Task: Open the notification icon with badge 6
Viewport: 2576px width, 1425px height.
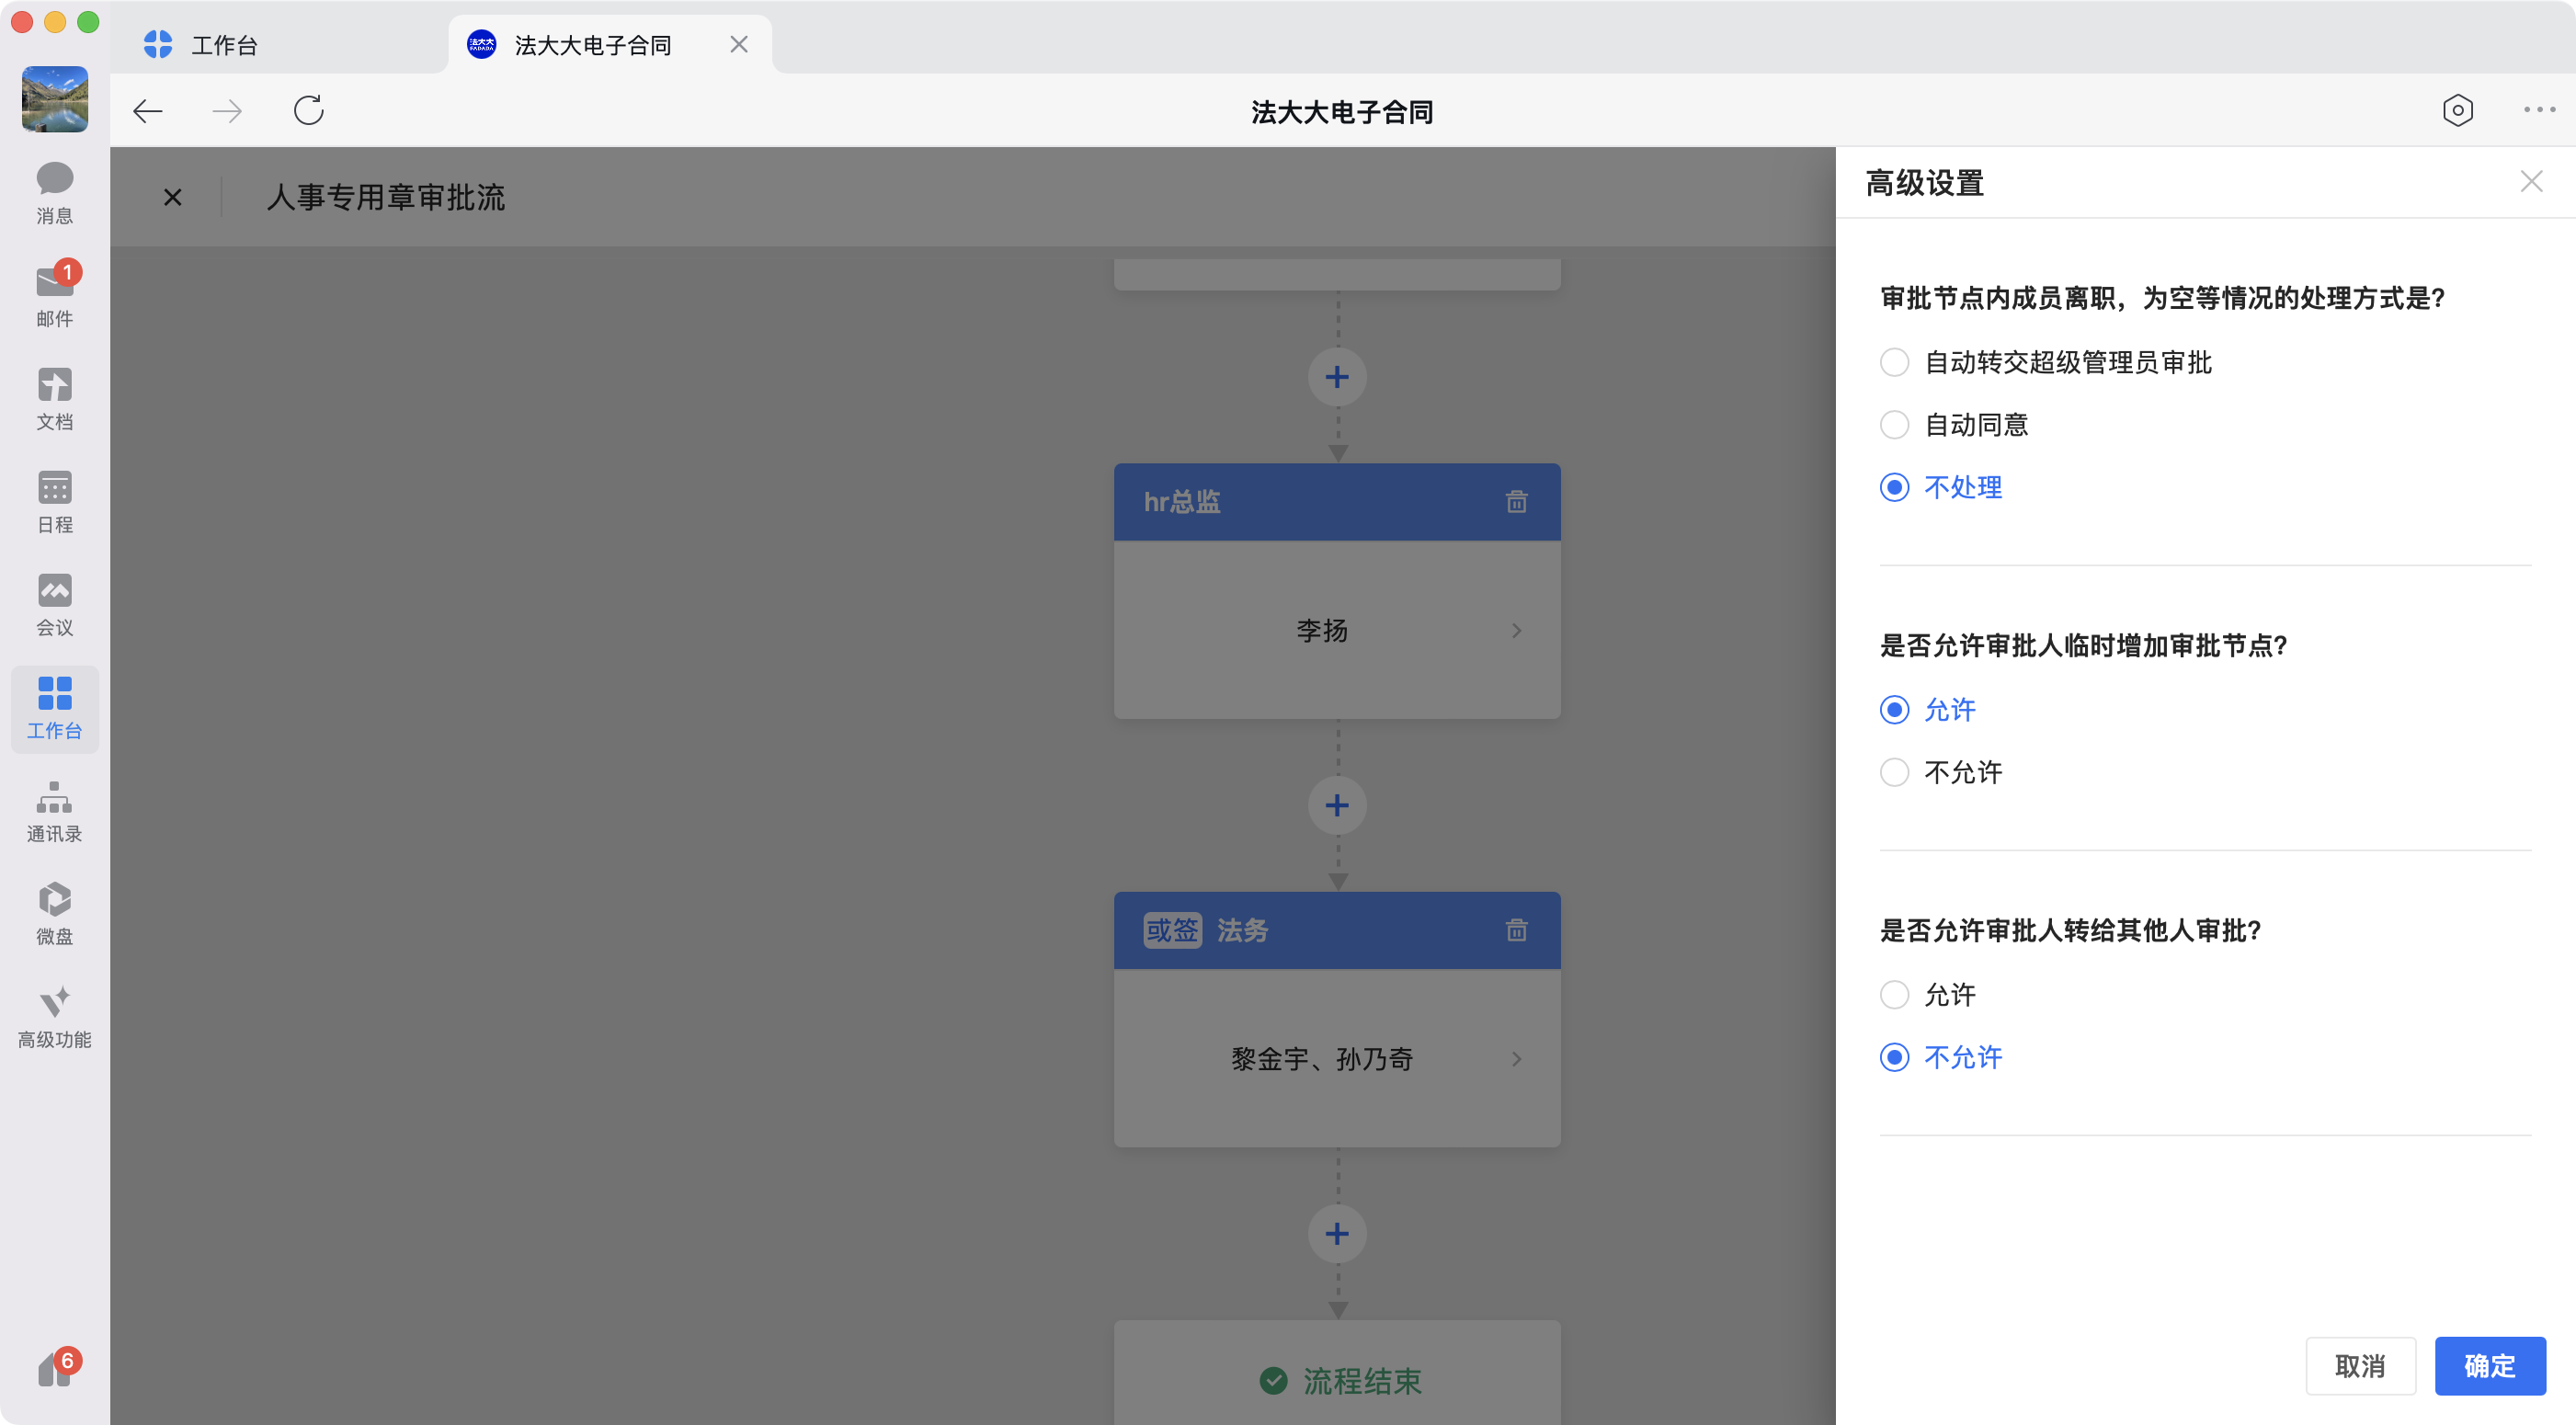Action: click(x=58, y=1367)
